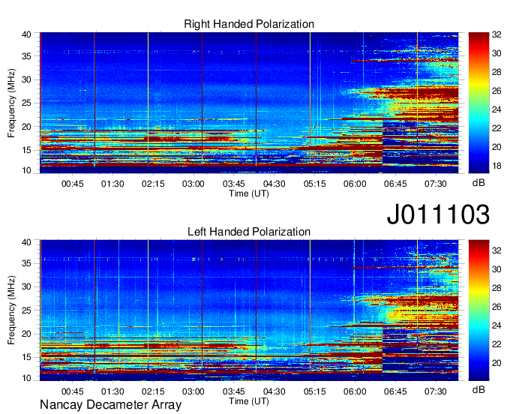Click the "35" frequency tick on the left-handed plot
This screenshot has height=414, width=510.
point(27,263)
